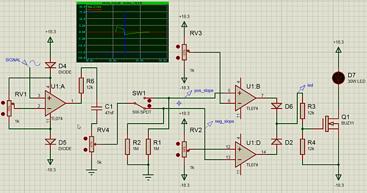Click the 'BUZ11' part label

point(348,123)
